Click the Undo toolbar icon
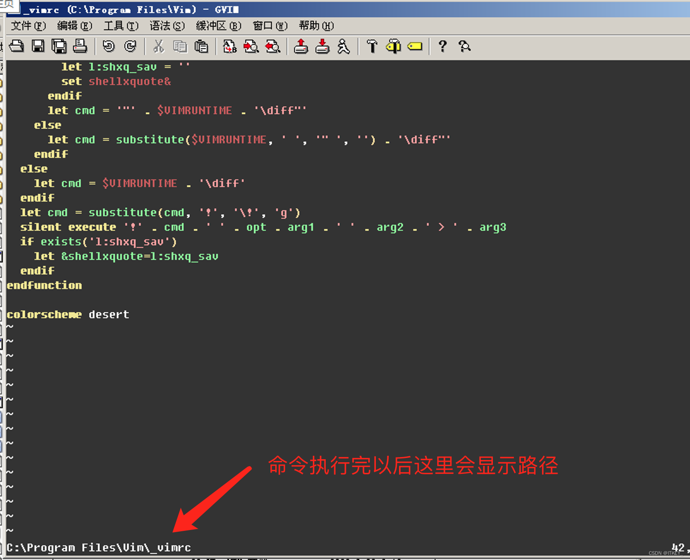Image resolution: width=690 pixels, height=560 pixels. pos(109,46)
